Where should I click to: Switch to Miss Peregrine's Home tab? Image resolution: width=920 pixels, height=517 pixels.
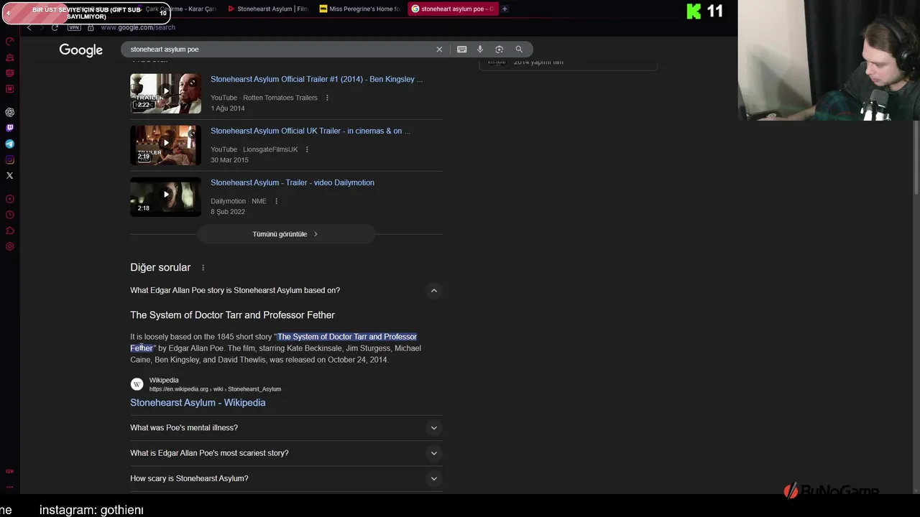359,9
